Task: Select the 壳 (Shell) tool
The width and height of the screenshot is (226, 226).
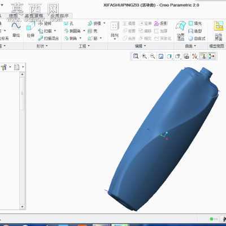Action: (x=93, y=31)
